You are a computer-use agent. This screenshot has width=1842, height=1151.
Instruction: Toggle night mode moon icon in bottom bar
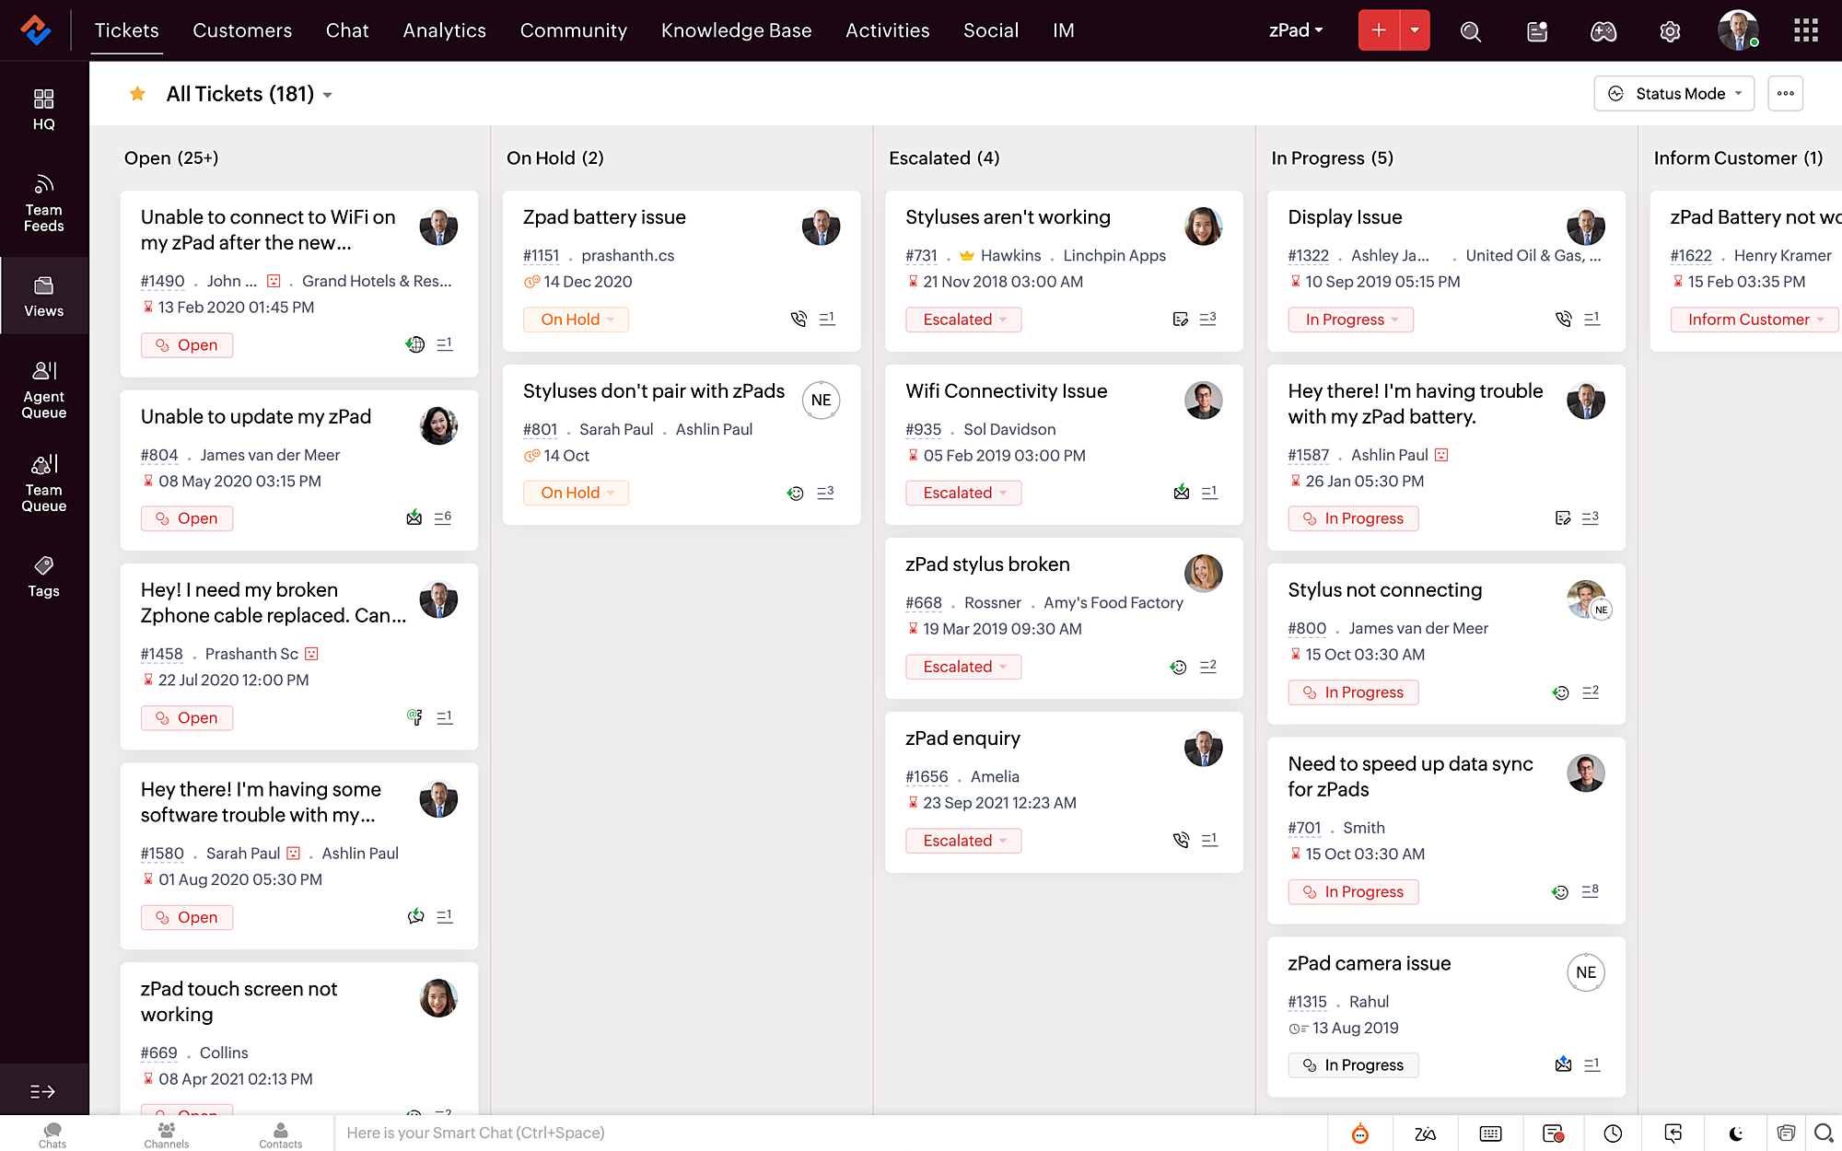coord(1736,1134)
